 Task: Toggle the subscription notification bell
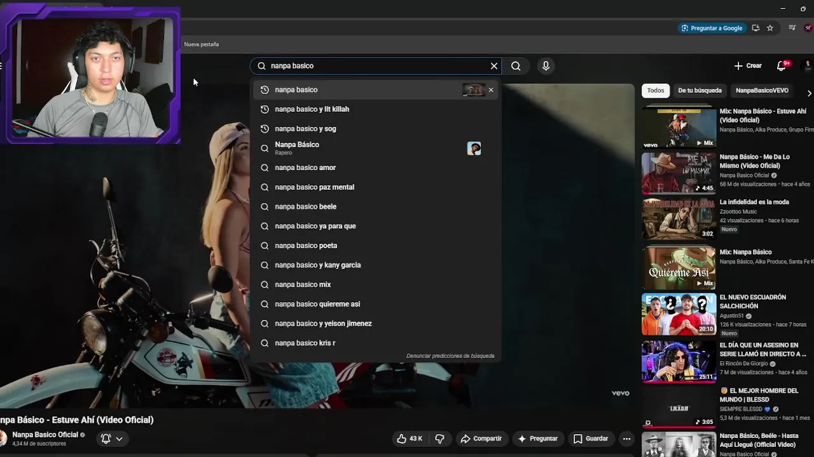[x=106, y=439]
